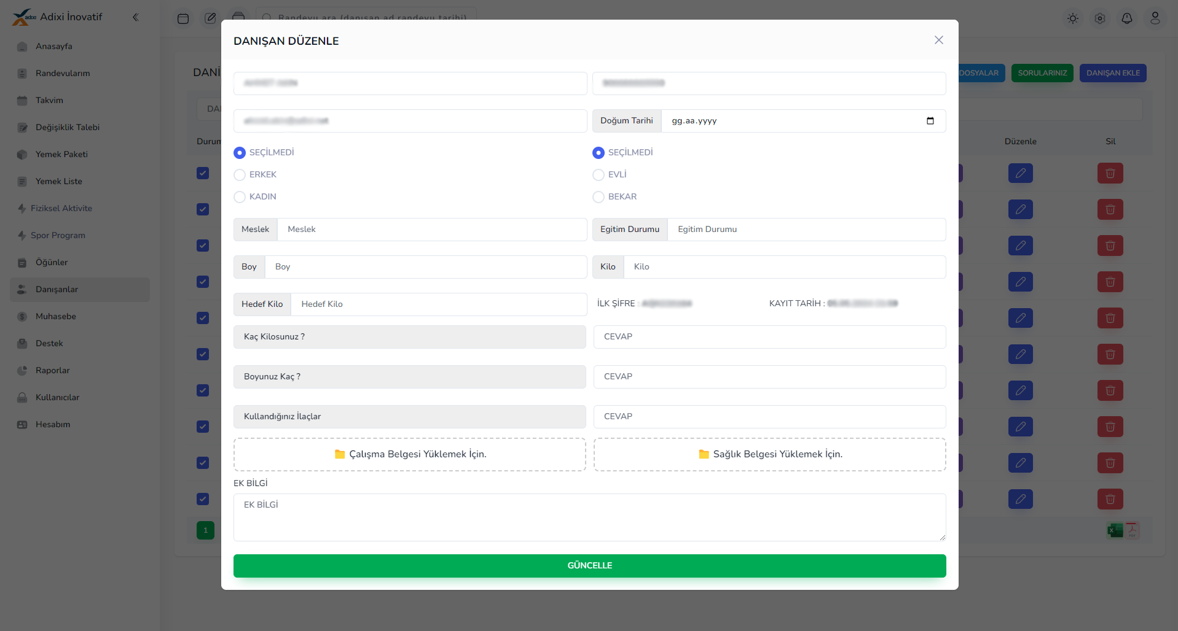This screenshot has height=631, width=1178.
Task: Click CEVAP field for Kullandığınız İlaçlar
Action: (x=769, y=417)
